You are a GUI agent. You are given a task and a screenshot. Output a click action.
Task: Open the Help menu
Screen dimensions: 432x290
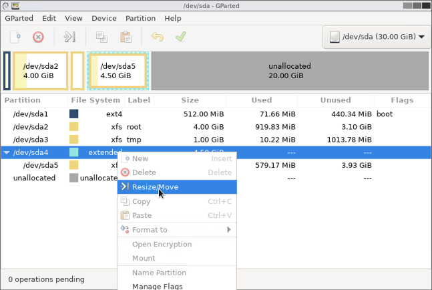pos(173,18)
